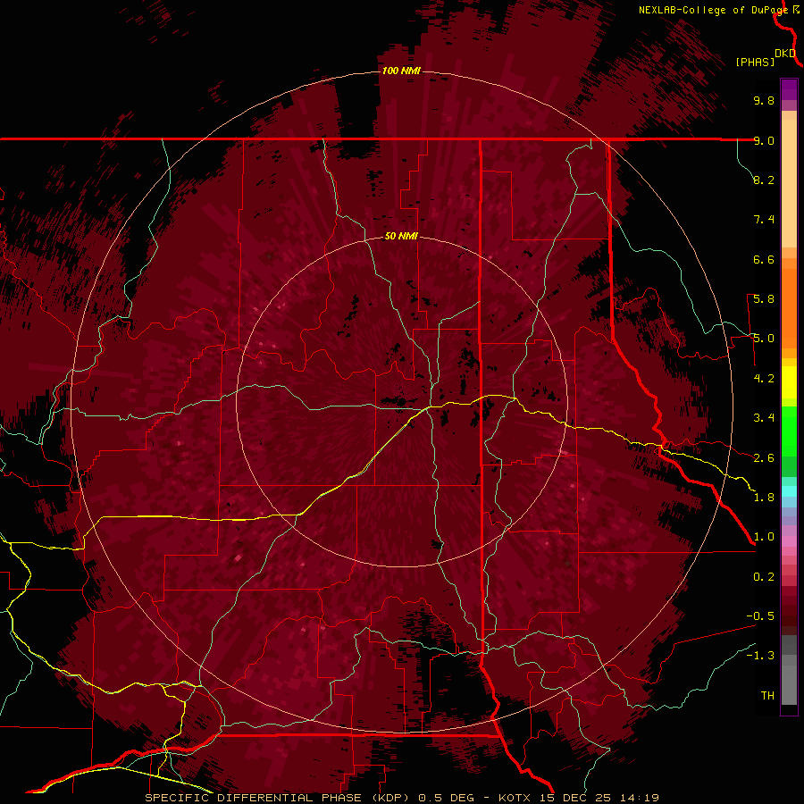Click the NEXLAB-College of DuPage label
Viewport: 804px width, 804px height.
coord(714,10)
